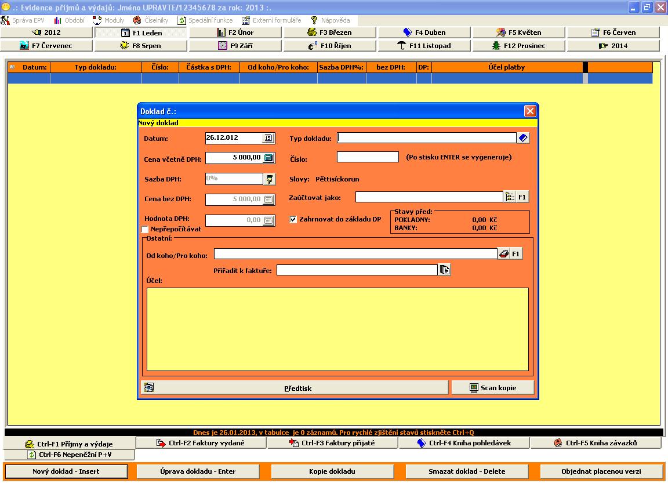Viewport: 668px width, 483px height.
Task: Open the Nápověda help menu
Action: (331, 20)
